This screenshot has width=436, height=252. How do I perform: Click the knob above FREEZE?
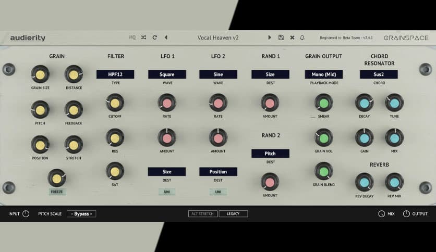(x=57, y=179)
